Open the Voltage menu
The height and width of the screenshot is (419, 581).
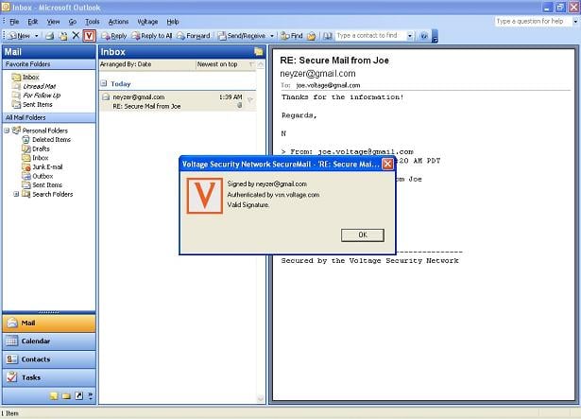tap(147, 22)
